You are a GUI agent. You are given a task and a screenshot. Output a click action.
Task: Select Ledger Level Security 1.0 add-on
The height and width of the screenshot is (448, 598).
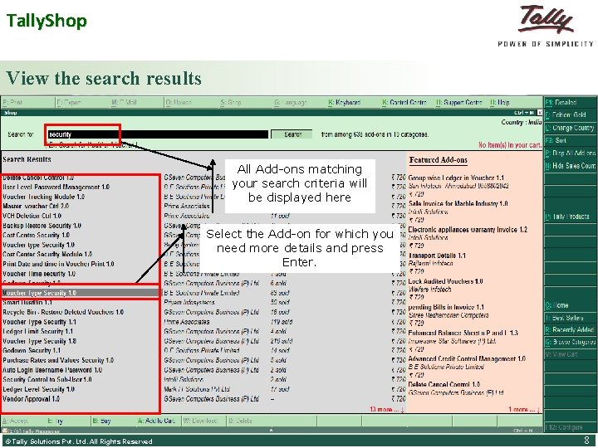(x=38, y=389)
